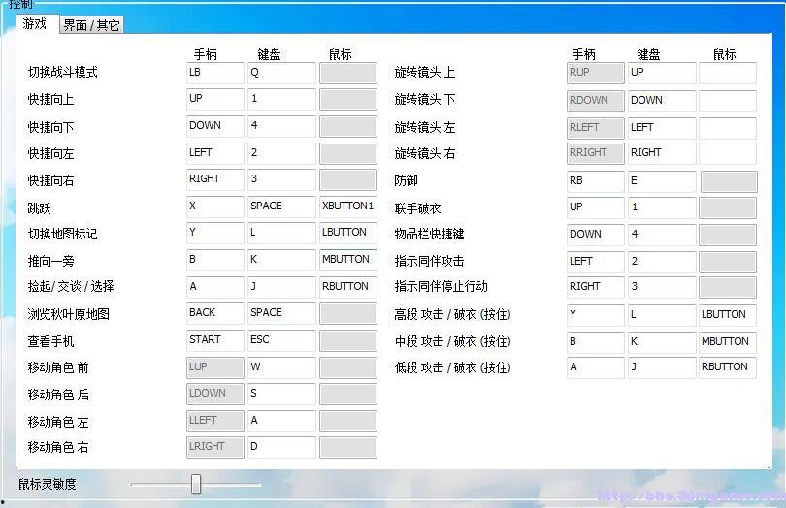This screenshot has width=786, height=508.
Task: Select gamepad field UP for 快捷向上
Action: [x=215, y=99]
